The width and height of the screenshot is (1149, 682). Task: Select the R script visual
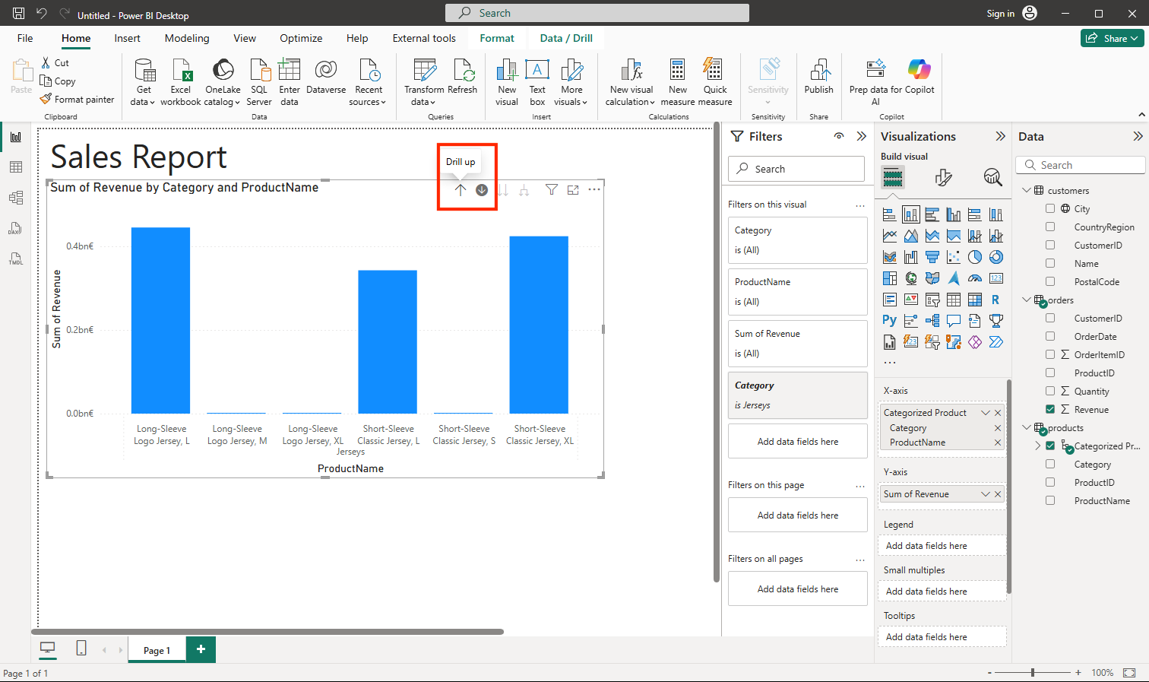[x=996, y=300]
